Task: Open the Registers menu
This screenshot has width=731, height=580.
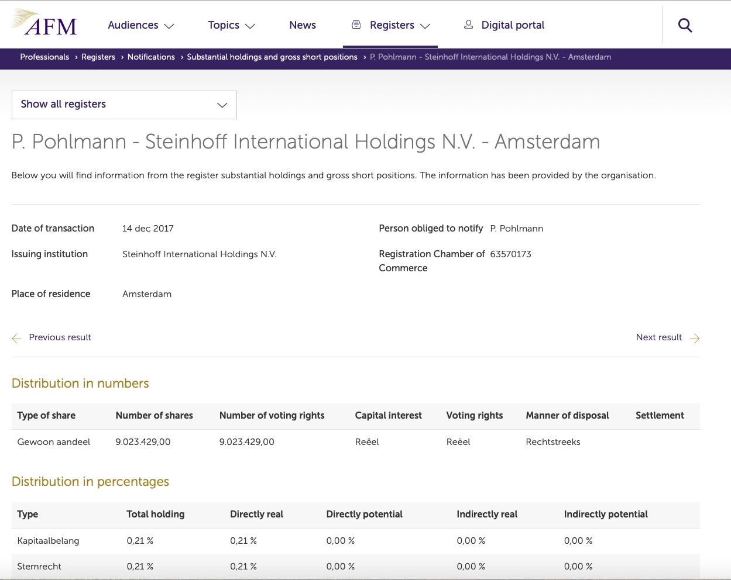Action: click(x=392, y=25)
